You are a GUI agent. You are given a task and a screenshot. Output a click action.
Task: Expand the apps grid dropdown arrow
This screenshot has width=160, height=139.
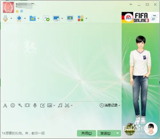coord(86,18)
